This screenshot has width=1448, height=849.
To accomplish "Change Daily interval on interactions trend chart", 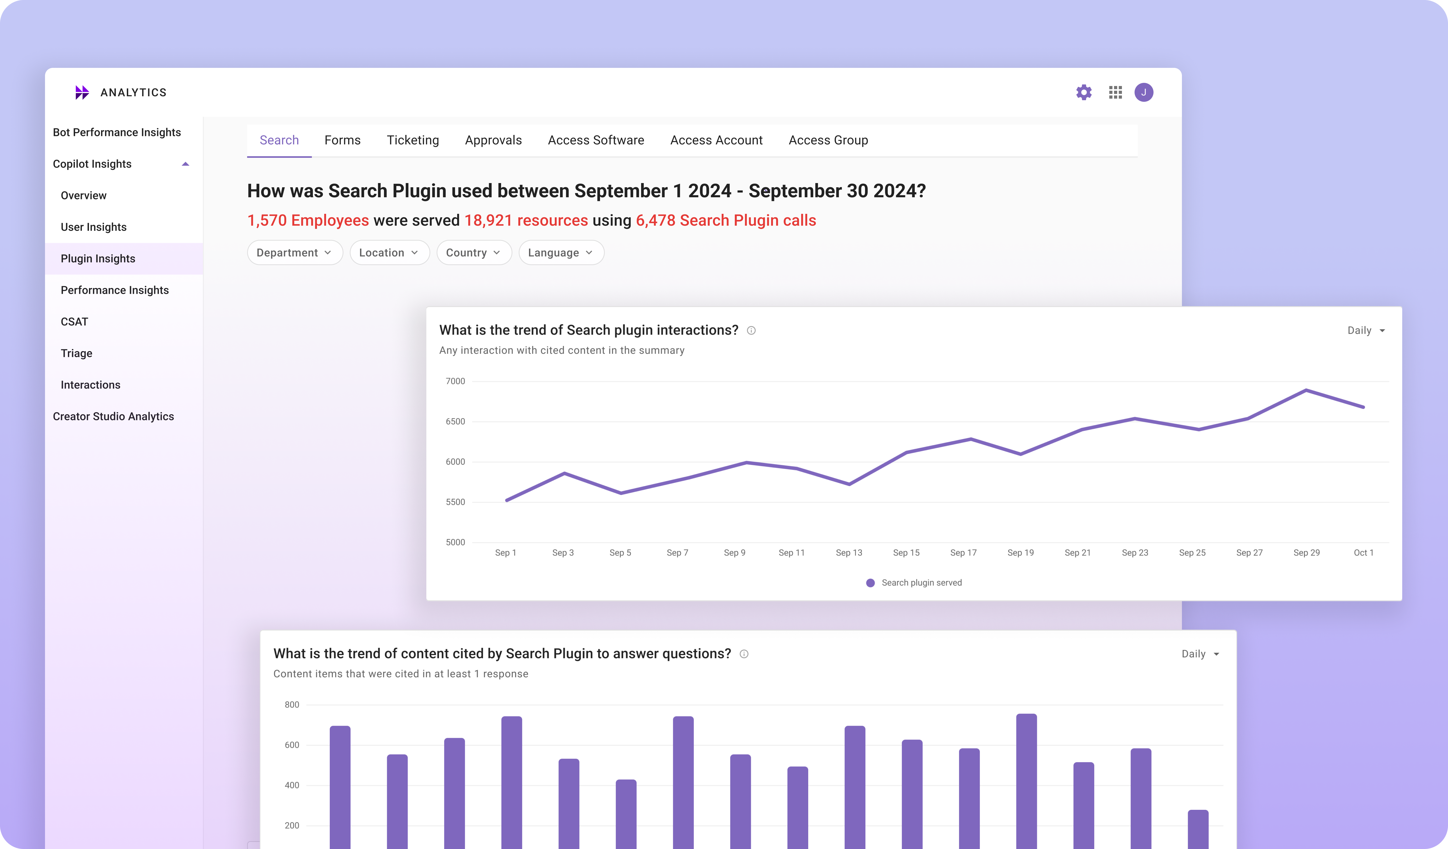I will pos(1366,330).
